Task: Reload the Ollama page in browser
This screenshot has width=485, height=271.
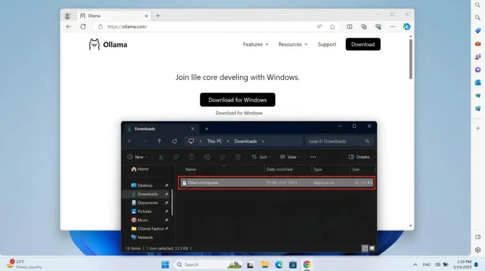Action: coord(83,27)
